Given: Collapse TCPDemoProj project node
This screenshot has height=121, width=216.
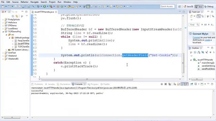Looking at the screenshot, I should point(3,32).
